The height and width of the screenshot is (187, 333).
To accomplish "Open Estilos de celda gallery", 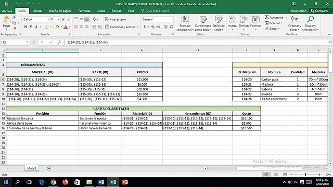I will [219, 23].
